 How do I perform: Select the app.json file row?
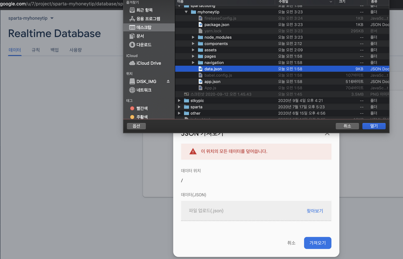click(282, 82)
